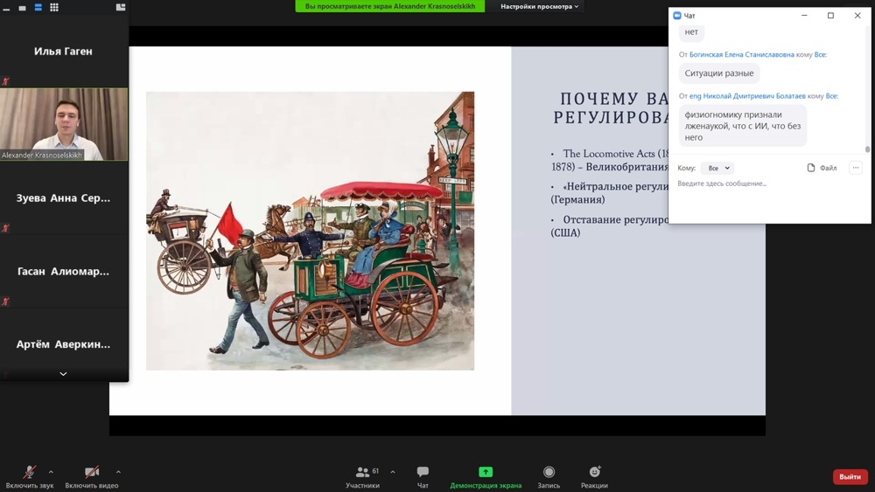Click sender name Богинская Елена Станиславовна
The width and height of the screenshot is (875, 492).
[742, 54]
